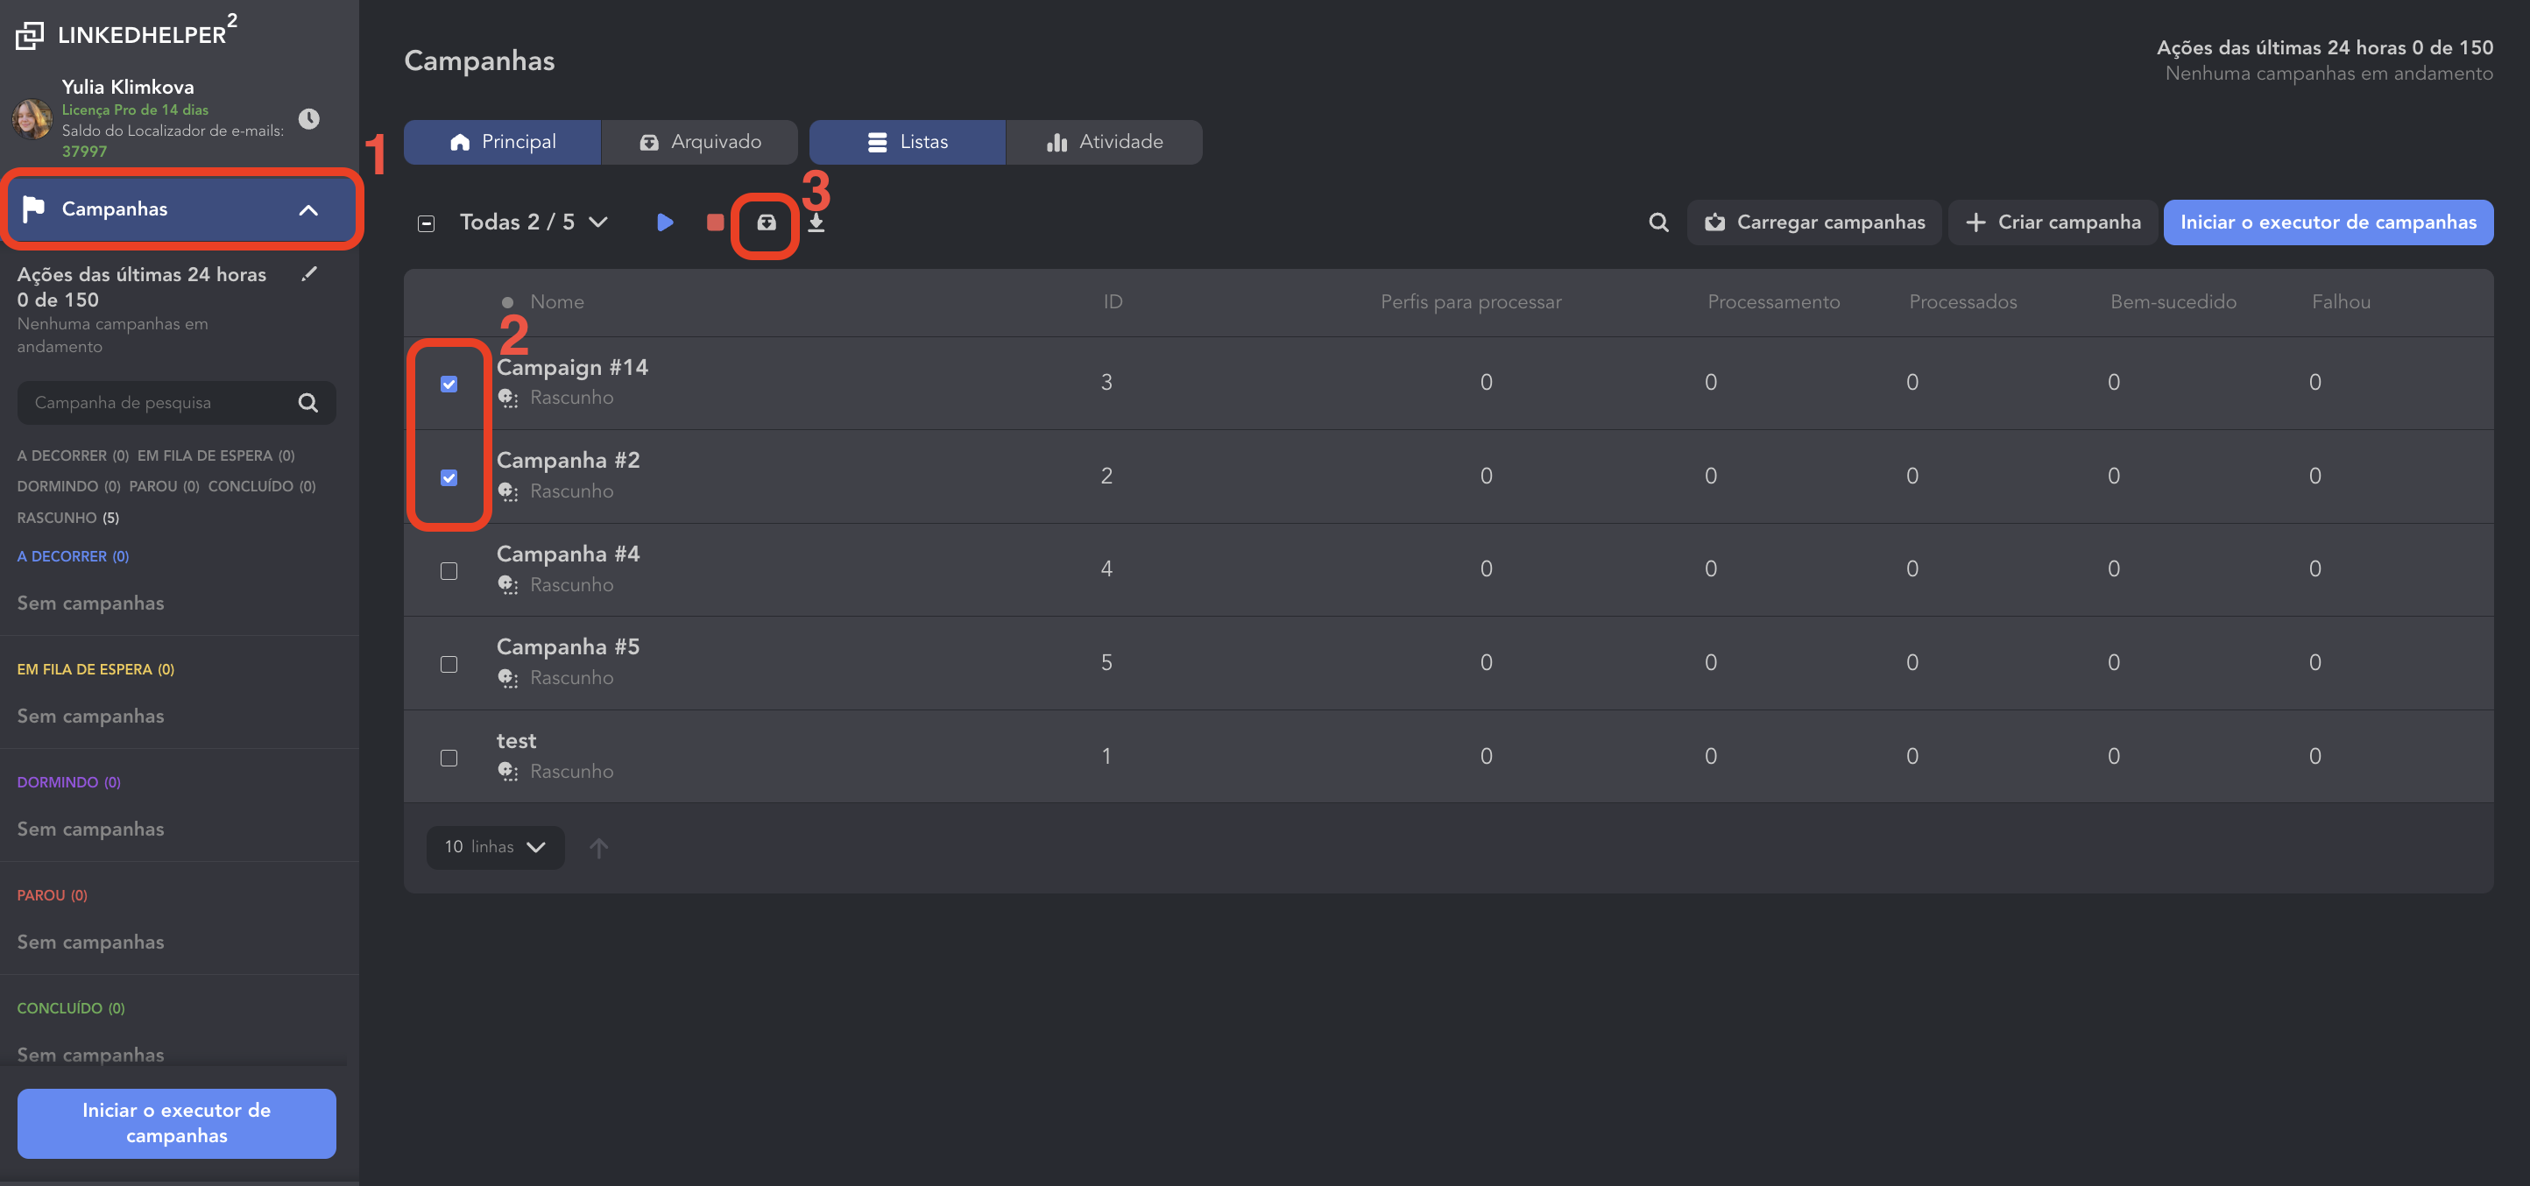Filter by RASCUNHO (5) status link
This screenshot has height=1186, width=2530.
[67, 518]
